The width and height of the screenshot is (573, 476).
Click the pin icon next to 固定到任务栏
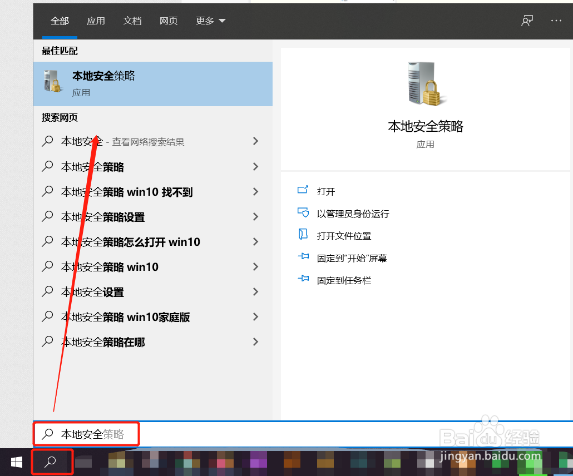coord(303,280)
